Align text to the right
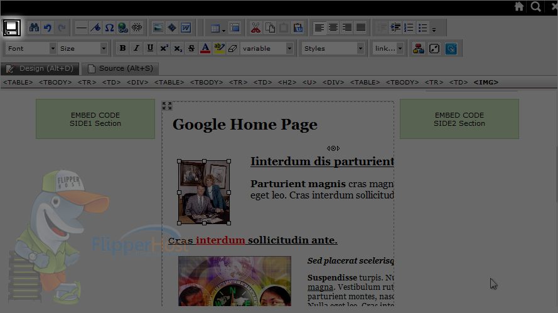The height and width of the screenshot is (313, 558). pyautogui.click(x=347, y=28)
